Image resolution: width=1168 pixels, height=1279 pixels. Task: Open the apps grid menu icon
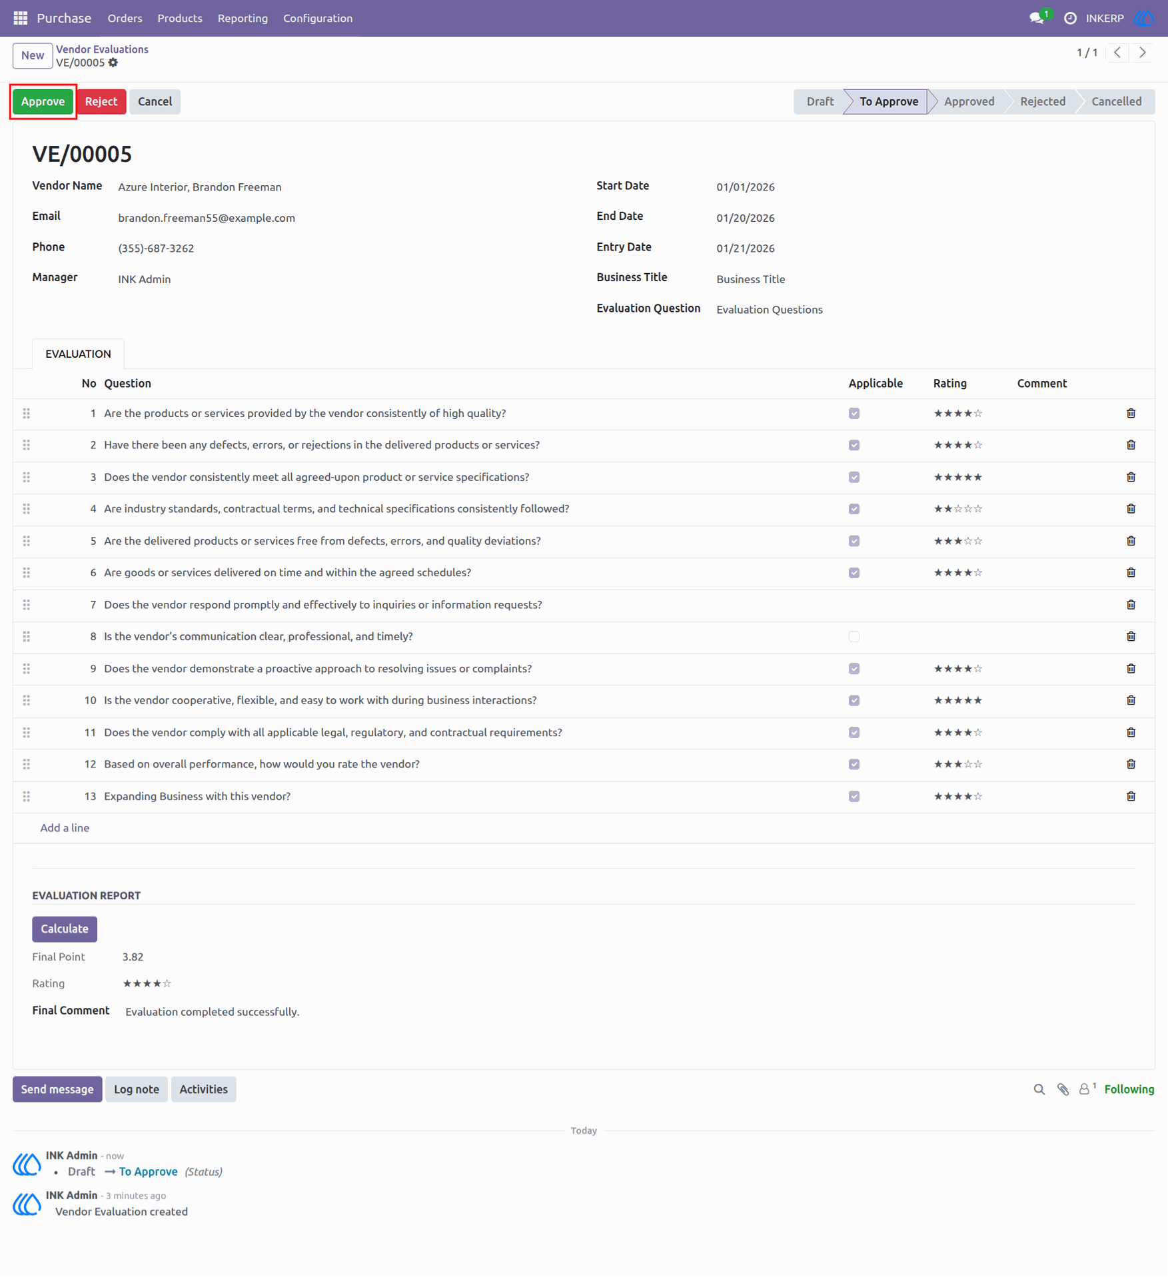pyautogui.click(x=21, y=18)
